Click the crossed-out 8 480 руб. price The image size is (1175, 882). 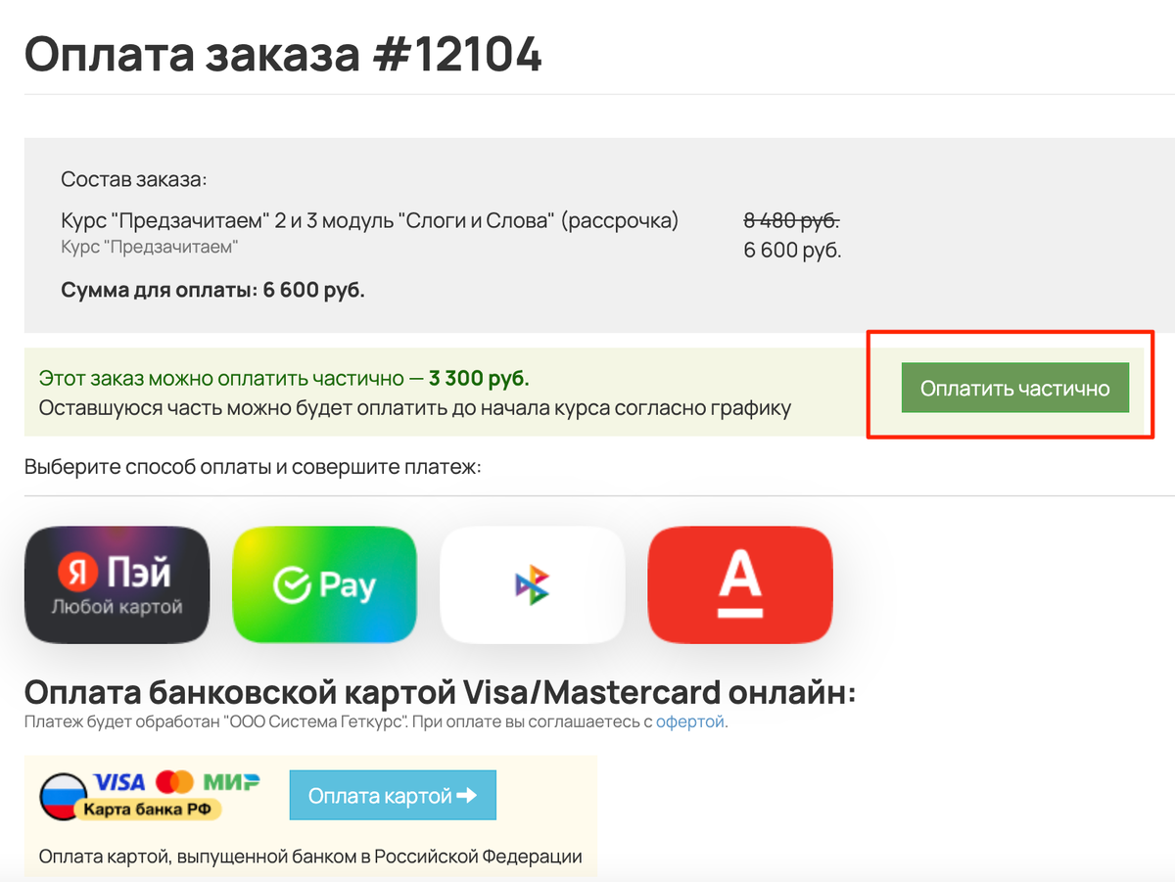[x=791, y=220]
